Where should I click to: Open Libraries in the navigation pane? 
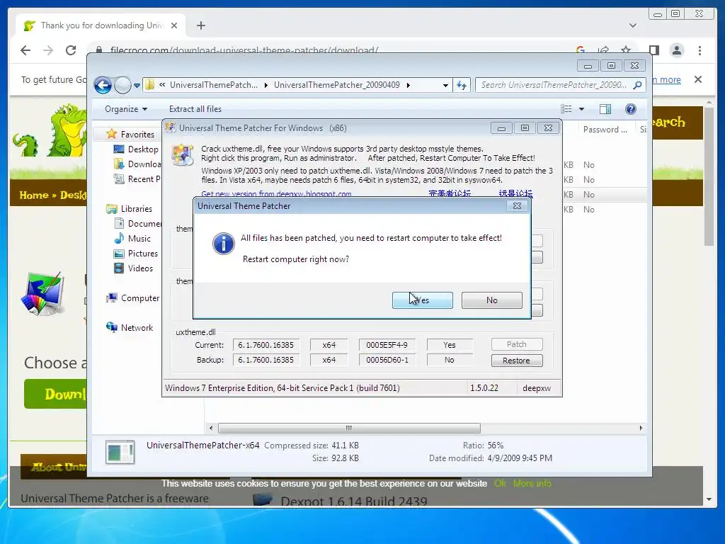pos(137,209)
